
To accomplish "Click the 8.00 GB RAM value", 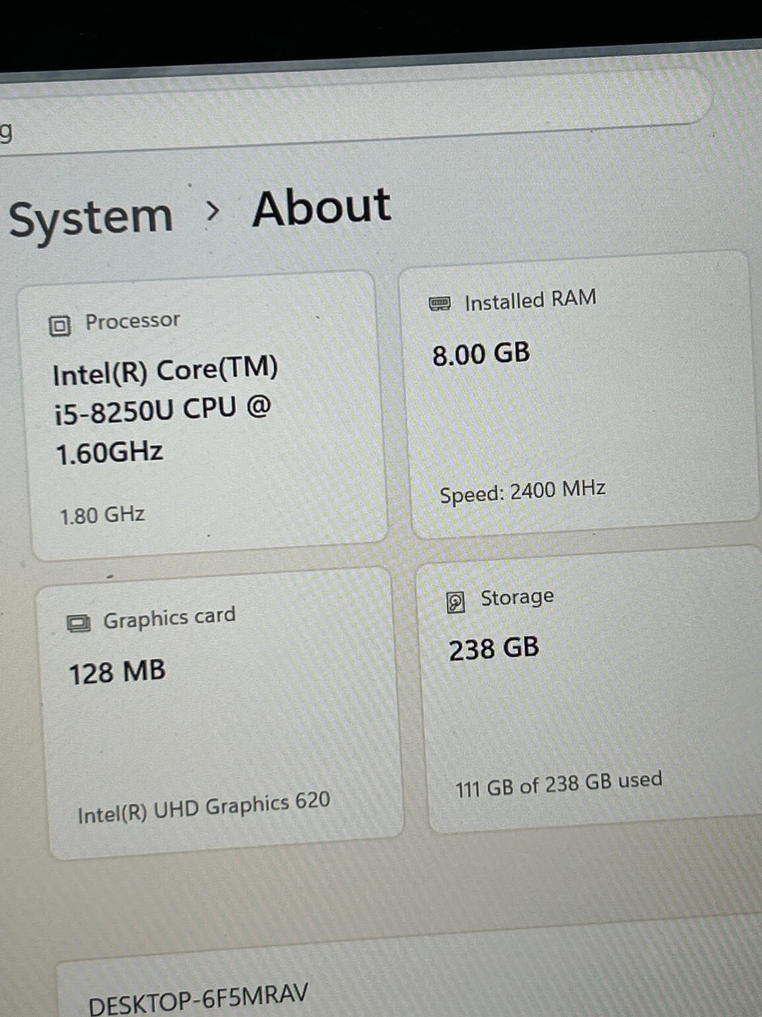I will pyautogui.click(x=481, y=354).
